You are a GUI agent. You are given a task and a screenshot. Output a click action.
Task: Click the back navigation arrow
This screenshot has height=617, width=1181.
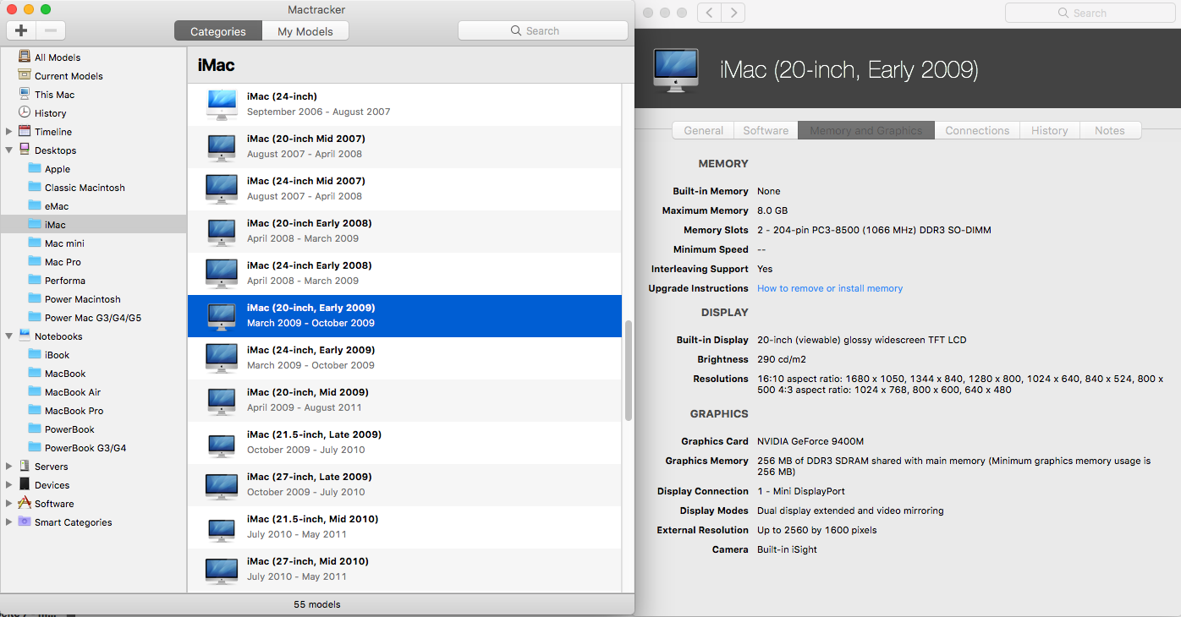click(x=710, y=13)
